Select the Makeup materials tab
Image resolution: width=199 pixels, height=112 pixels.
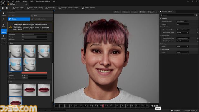coord(19,19)
